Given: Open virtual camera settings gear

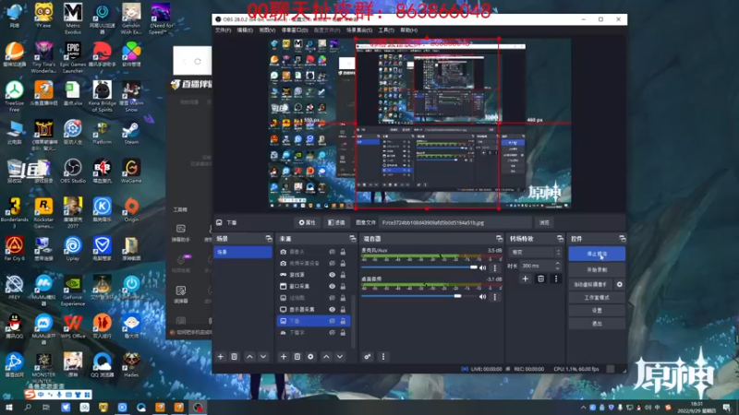Looking at the screenshot, I should point(619,284).
